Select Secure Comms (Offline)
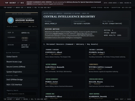The image size is (135, 101). (22, 67)
